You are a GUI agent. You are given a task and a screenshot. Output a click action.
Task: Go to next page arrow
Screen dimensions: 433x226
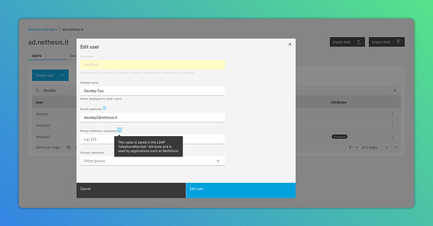(x=396, y=148)
